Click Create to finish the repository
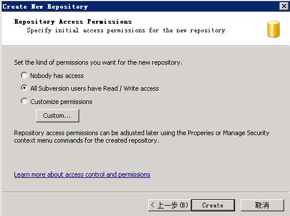 (213, 205)
